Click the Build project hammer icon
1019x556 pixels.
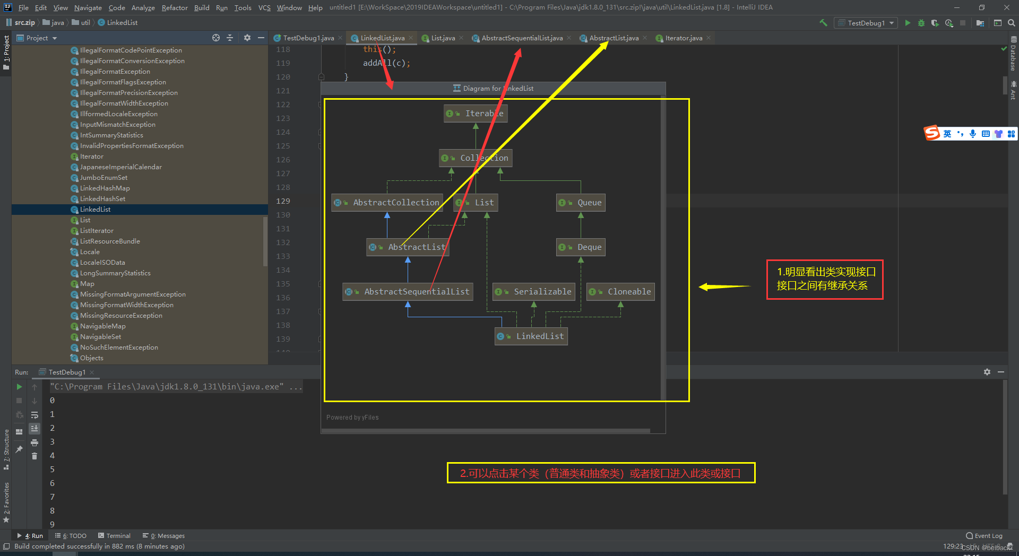[823, 23]
